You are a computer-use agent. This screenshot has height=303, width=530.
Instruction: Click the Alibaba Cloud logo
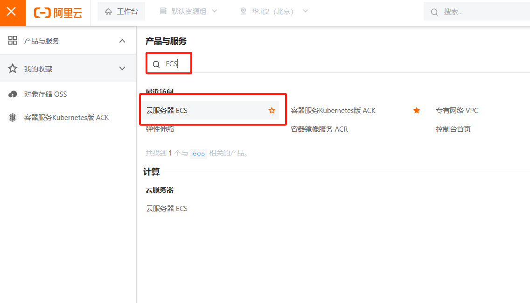click(x=58, y=13)
